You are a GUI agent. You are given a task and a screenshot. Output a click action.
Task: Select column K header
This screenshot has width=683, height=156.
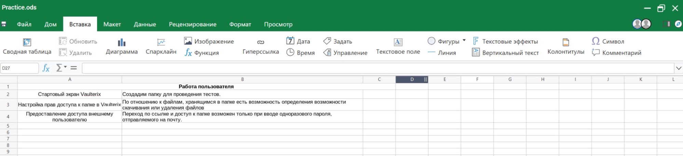[641, 80]
